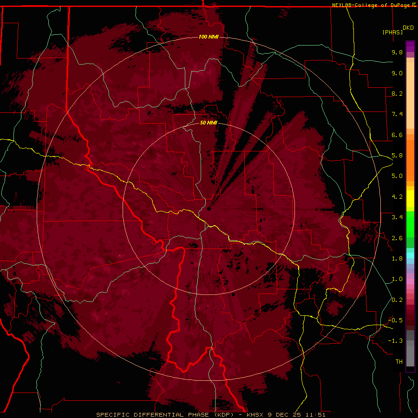Viewport: 418px width, 418px height.
Task: Click the TH threshold label on scale
Action: 399,362
